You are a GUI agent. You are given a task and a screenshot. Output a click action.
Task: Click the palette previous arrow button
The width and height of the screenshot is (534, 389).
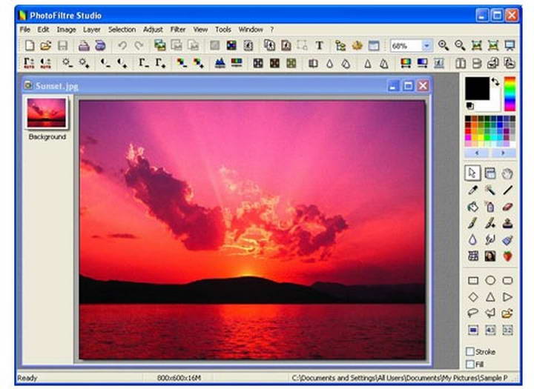(477, 153)
